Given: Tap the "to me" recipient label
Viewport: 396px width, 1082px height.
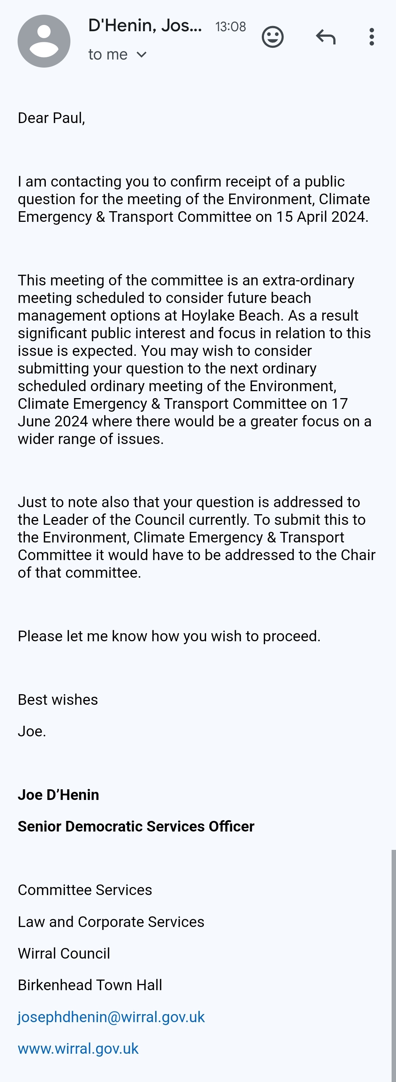Looking at the screenshot, I should click(x=108, y=55).
